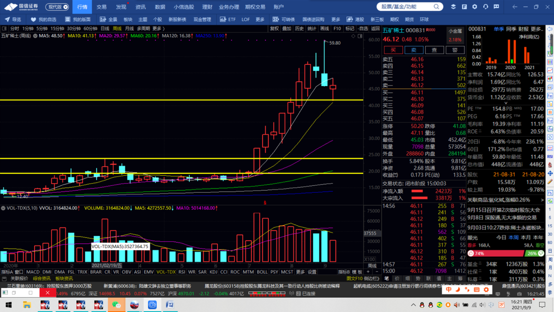Focus the 股票/基金/功能 search field
This screenshot has height=312, width=554.
[407, 7]
